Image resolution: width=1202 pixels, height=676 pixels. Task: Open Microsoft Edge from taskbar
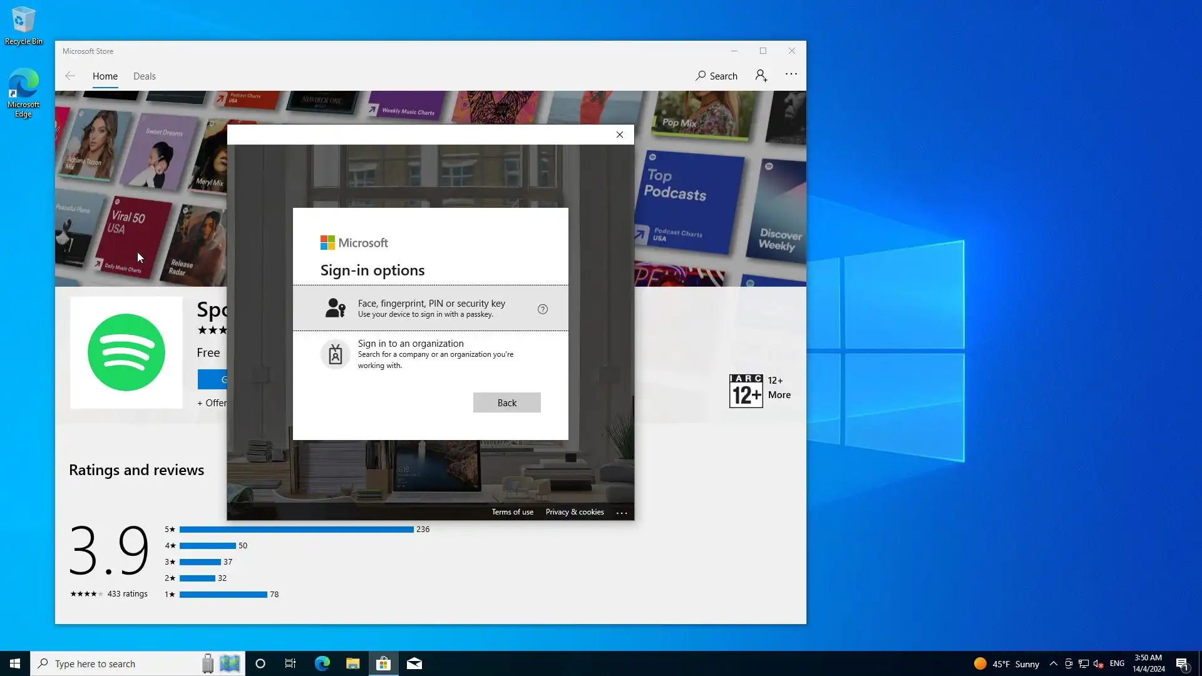[x=322, y=663]
